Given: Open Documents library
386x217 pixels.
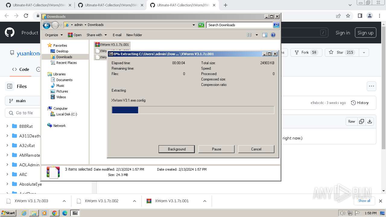Looking at the screenshot, I should tap(64, 80).
